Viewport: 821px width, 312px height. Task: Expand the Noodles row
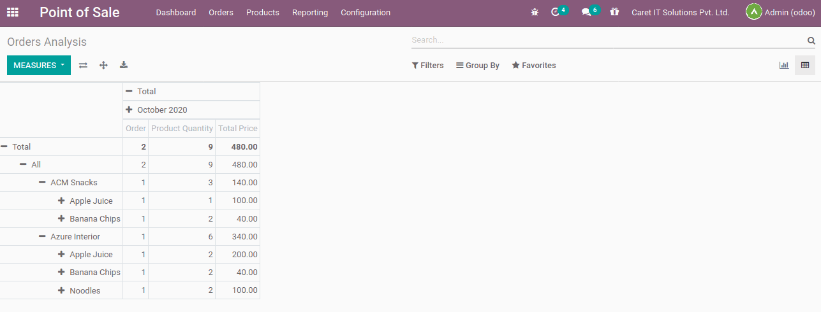[61, 290]
